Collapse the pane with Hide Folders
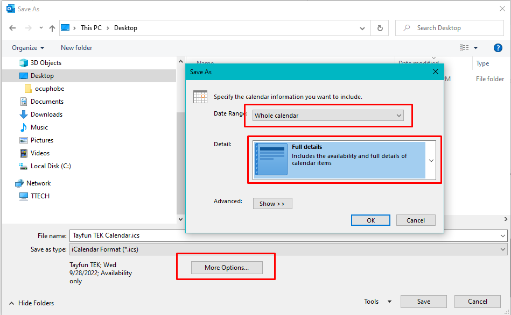This screenshot has height=315, width=511. click(31, 303)
